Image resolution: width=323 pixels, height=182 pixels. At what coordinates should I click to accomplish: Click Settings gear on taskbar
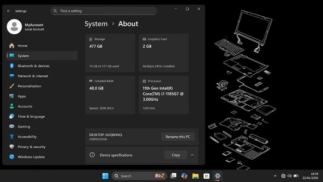[x=217, y=176]
